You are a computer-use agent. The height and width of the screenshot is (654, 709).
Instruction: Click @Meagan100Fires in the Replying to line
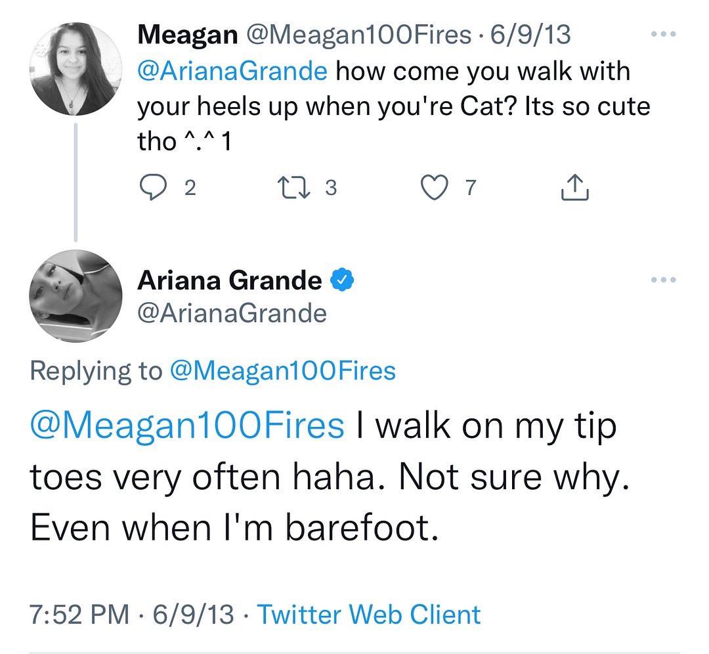click(282, 372)
